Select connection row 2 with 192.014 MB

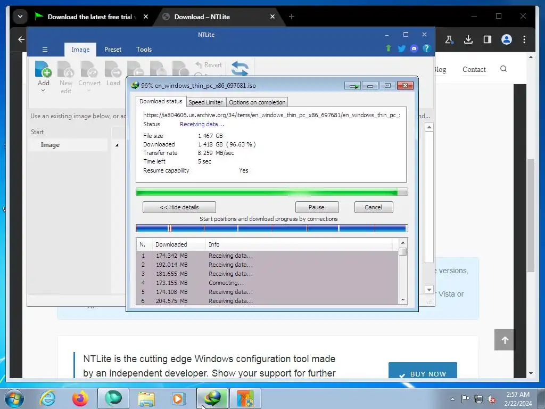(267, 265)
